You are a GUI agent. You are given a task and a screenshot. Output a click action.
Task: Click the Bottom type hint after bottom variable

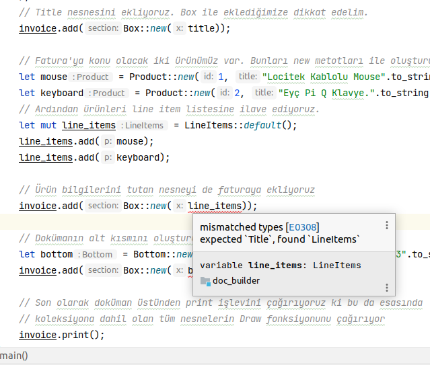[x=97, y=255]
